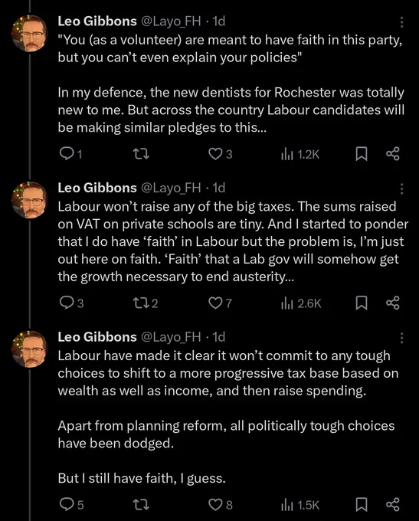
Task: Open @Layo_FH handle on third tweet
Action: [171, 337]
